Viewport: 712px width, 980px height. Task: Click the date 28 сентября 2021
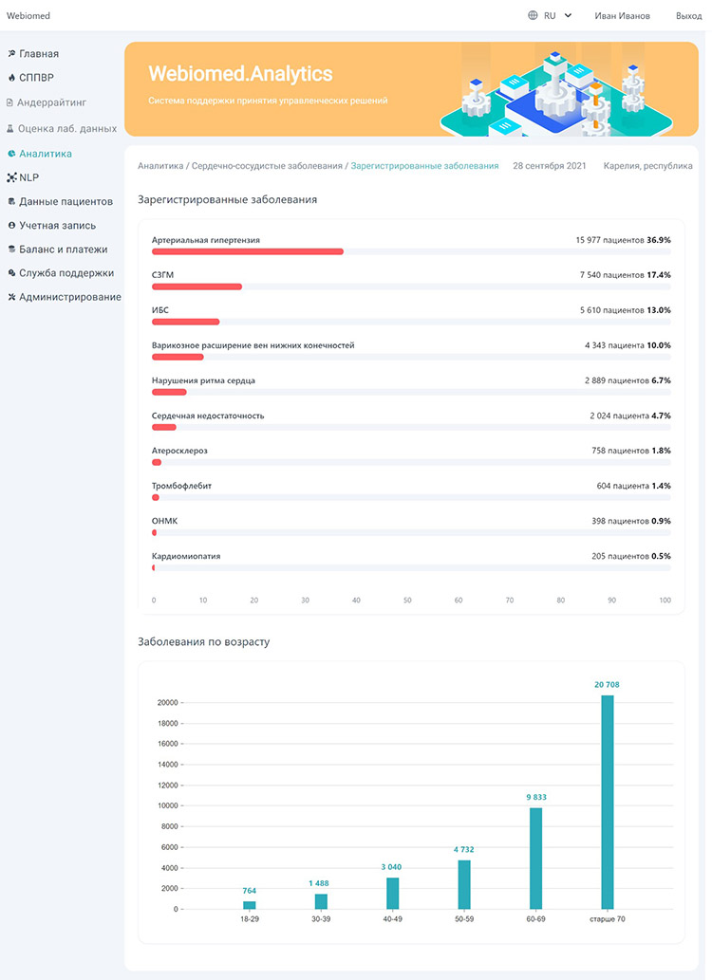coord(550,166)
